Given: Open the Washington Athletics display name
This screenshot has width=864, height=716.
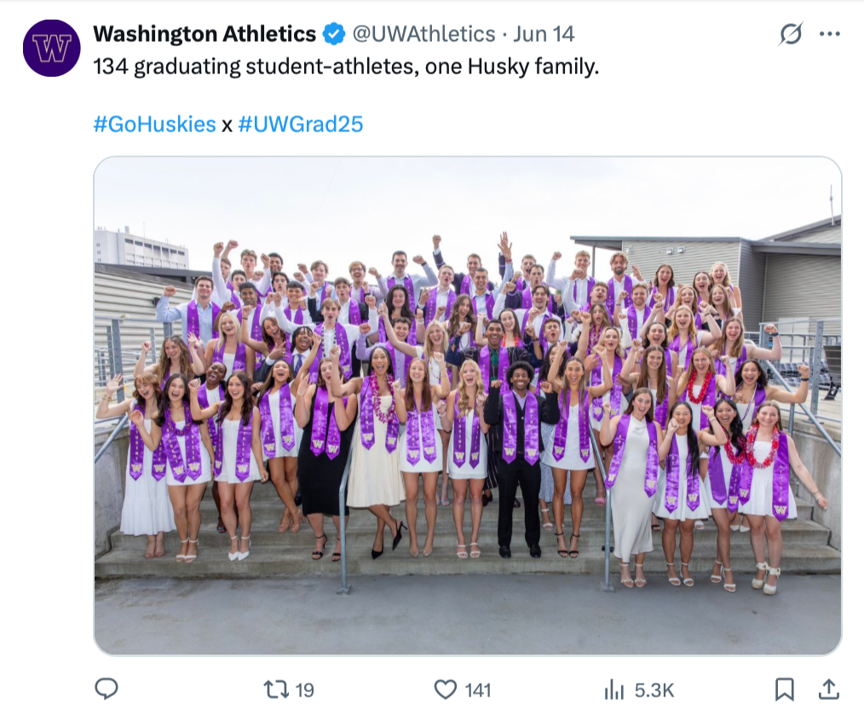Looking at the screenshot, I should (x=204, y=34).
